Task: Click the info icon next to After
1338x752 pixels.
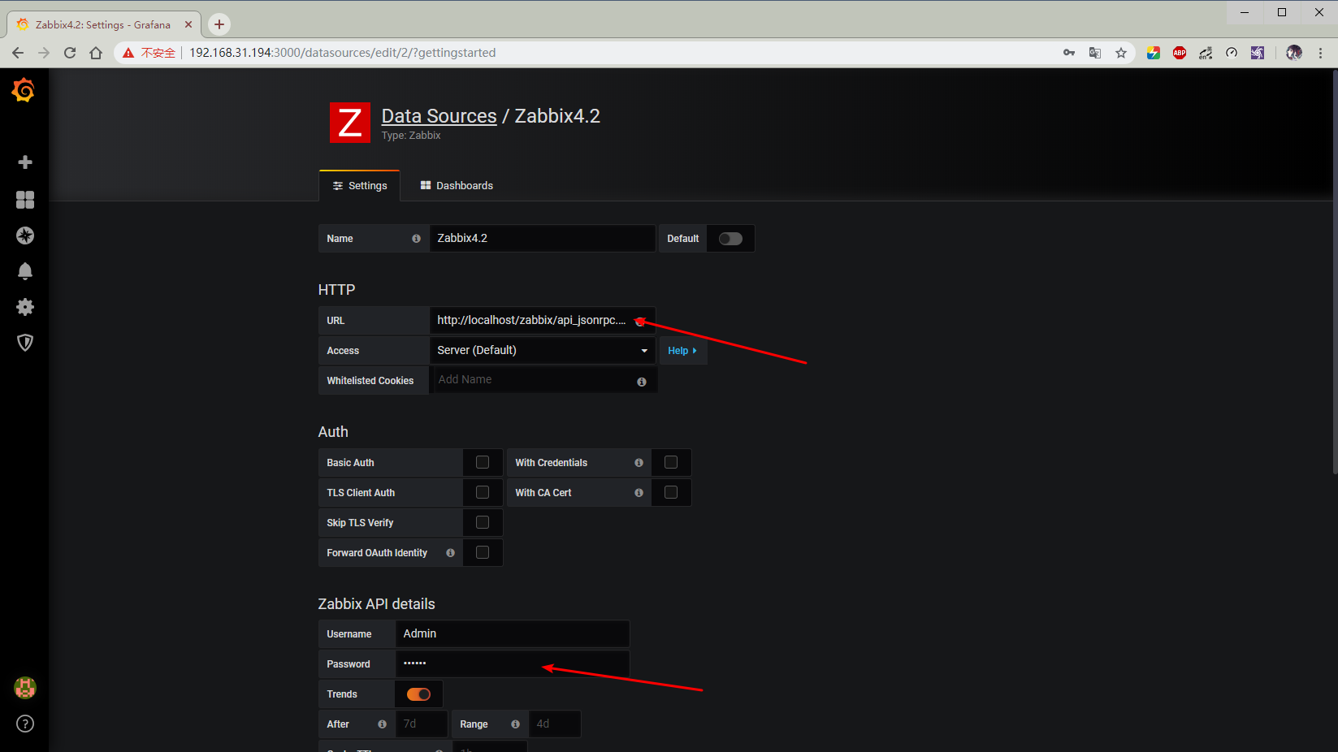Action: coord(382,724)
